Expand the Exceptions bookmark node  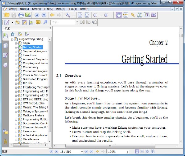(x=16, y=56)
